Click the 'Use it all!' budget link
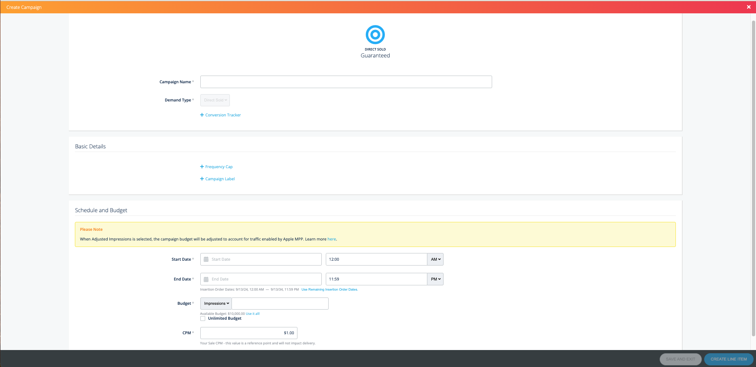Viewport: 756px width, 367px height. click(x=253, y=314)
